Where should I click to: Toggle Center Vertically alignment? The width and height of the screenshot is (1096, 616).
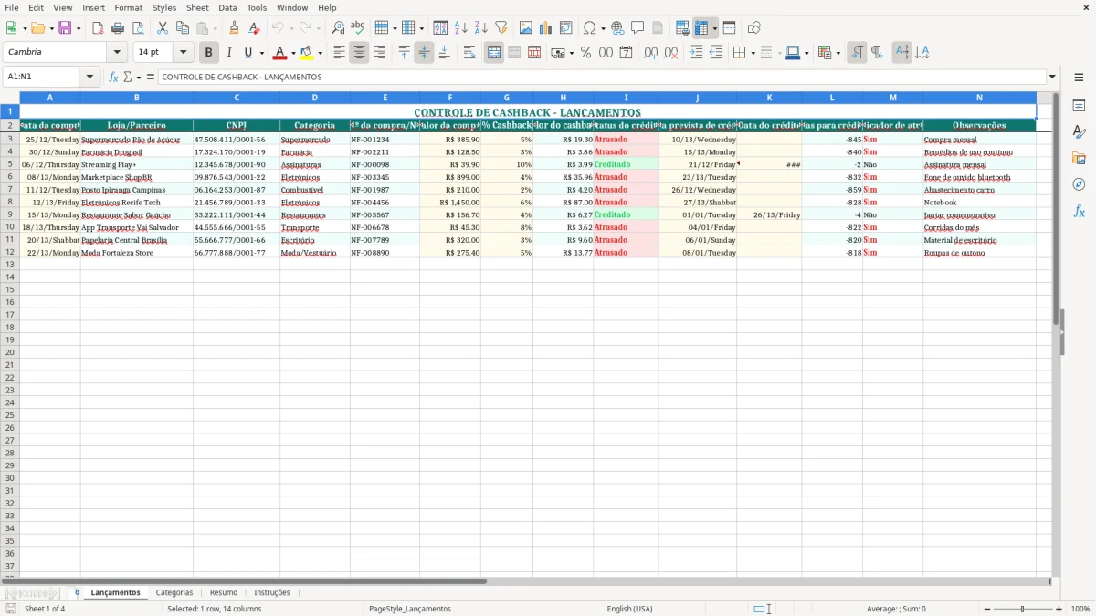coord(424,53)
